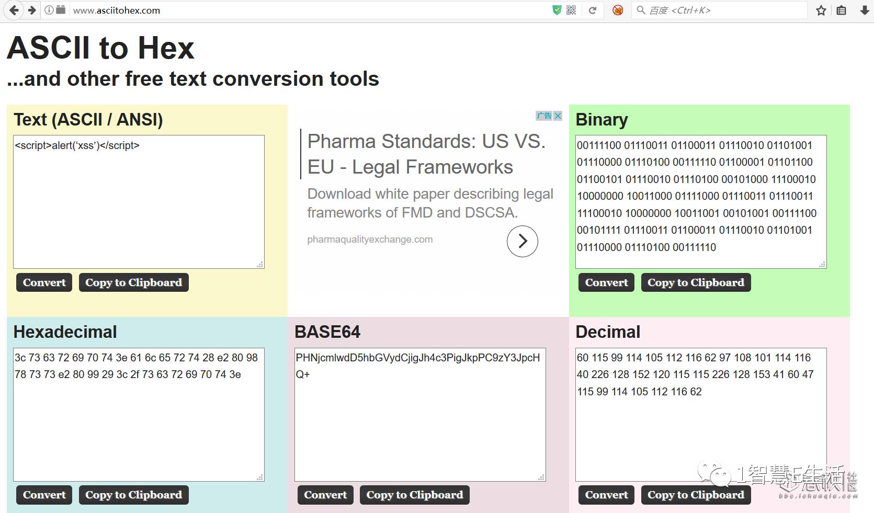Click into the Decimal textarea
Viewport: 874px width, 513px height.
[701, 414]
